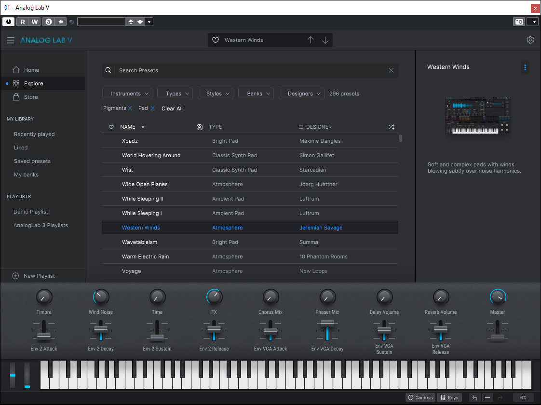Image resolution: width=541 pixels, height=405 pixels.
Task: Click Clear All filters
Action: pyautogui.click(x=172, y=108)
